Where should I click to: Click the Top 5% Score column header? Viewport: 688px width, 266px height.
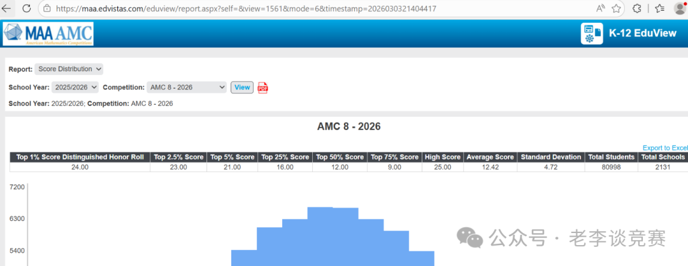pos(232,157)
